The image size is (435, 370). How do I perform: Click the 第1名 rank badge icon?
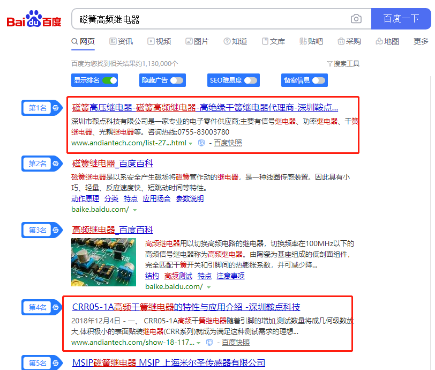coord(56,108)
